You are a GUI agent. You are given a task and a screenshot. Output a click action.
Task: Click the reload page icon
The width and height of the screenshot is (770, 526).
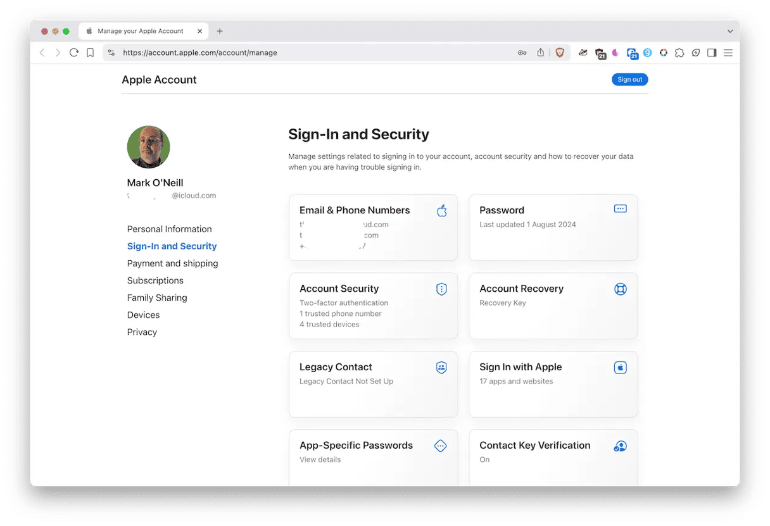coord(74,53)
